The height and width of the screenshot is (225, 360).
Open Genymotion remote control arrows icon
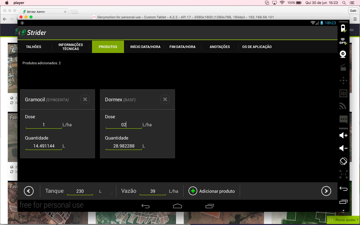coord(343,80)
